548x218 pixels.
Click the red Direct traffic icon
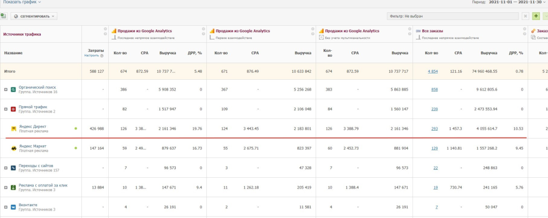tap(13, 109)
